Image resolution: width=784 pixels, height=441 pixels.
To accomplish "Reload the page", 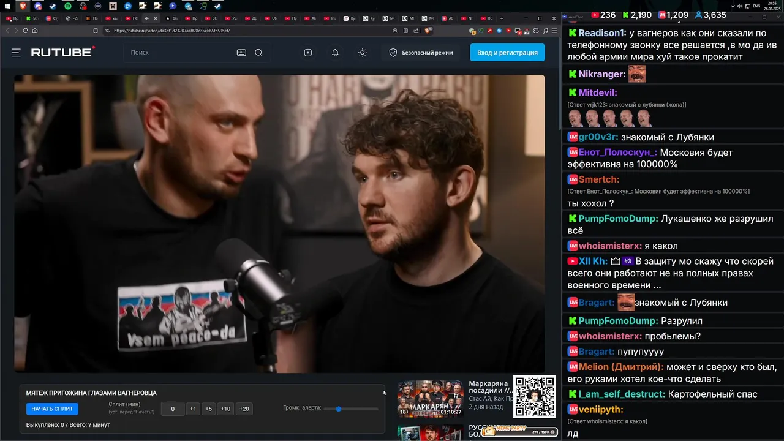I will pos(26,31).
